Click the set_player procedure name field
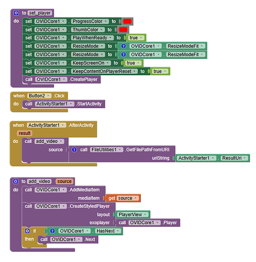Screen dimensions: 256x262 [x=40, y=13]
